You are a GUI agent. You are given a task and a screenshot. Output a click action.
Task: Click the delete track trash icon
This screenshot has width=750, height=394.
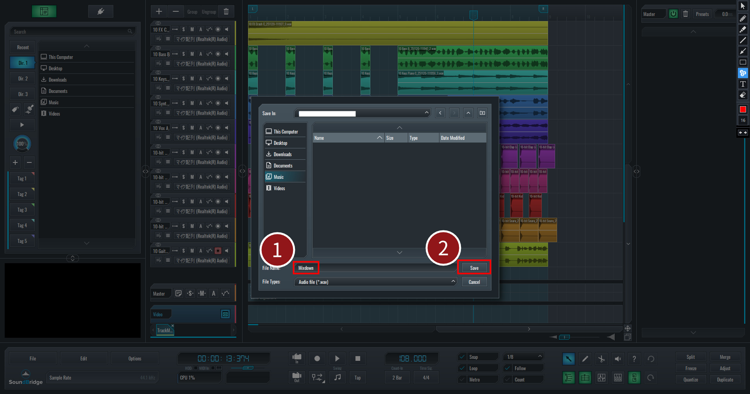(226, 12)
